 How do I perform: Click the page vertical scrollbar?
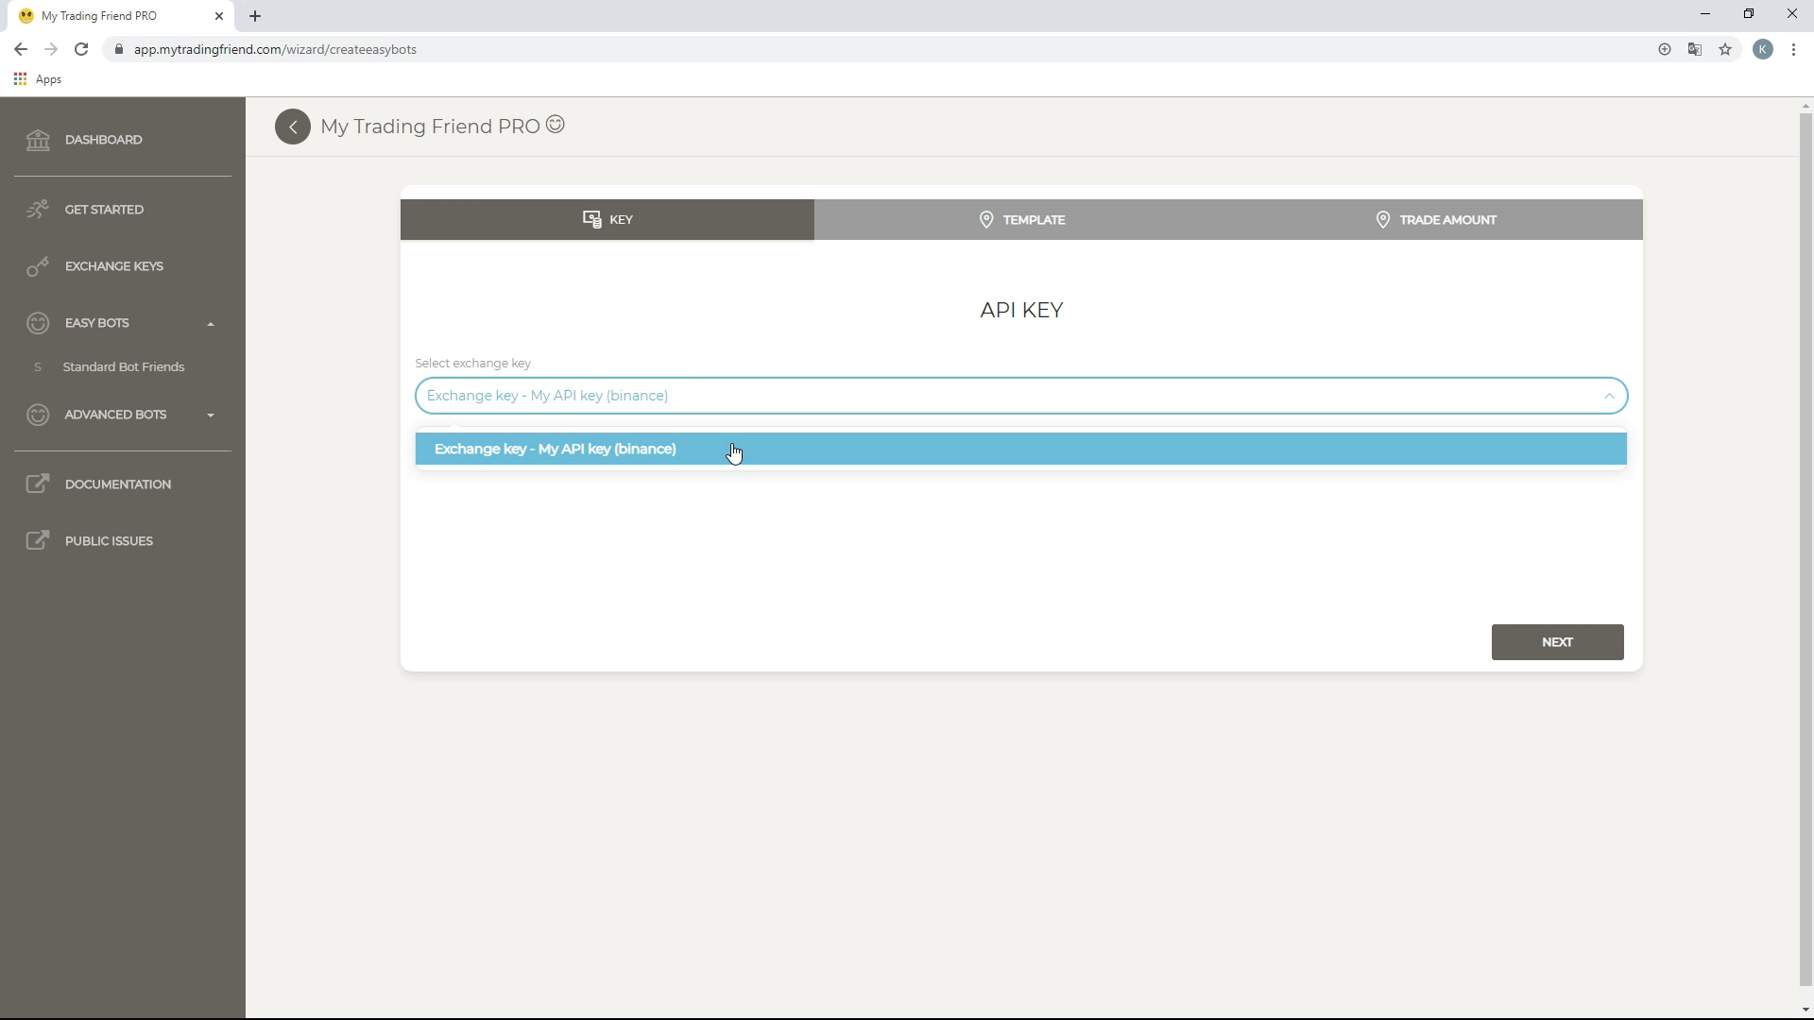(x=1805, y=548)
